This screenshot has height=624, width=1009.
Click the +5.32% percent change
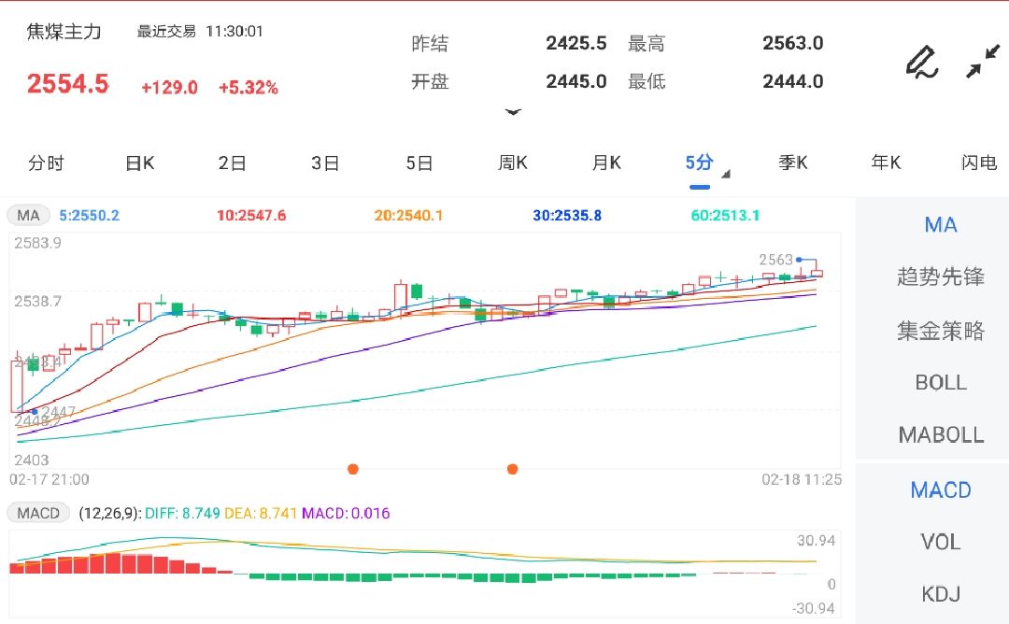pyautogui.click(x=249, y=88)
